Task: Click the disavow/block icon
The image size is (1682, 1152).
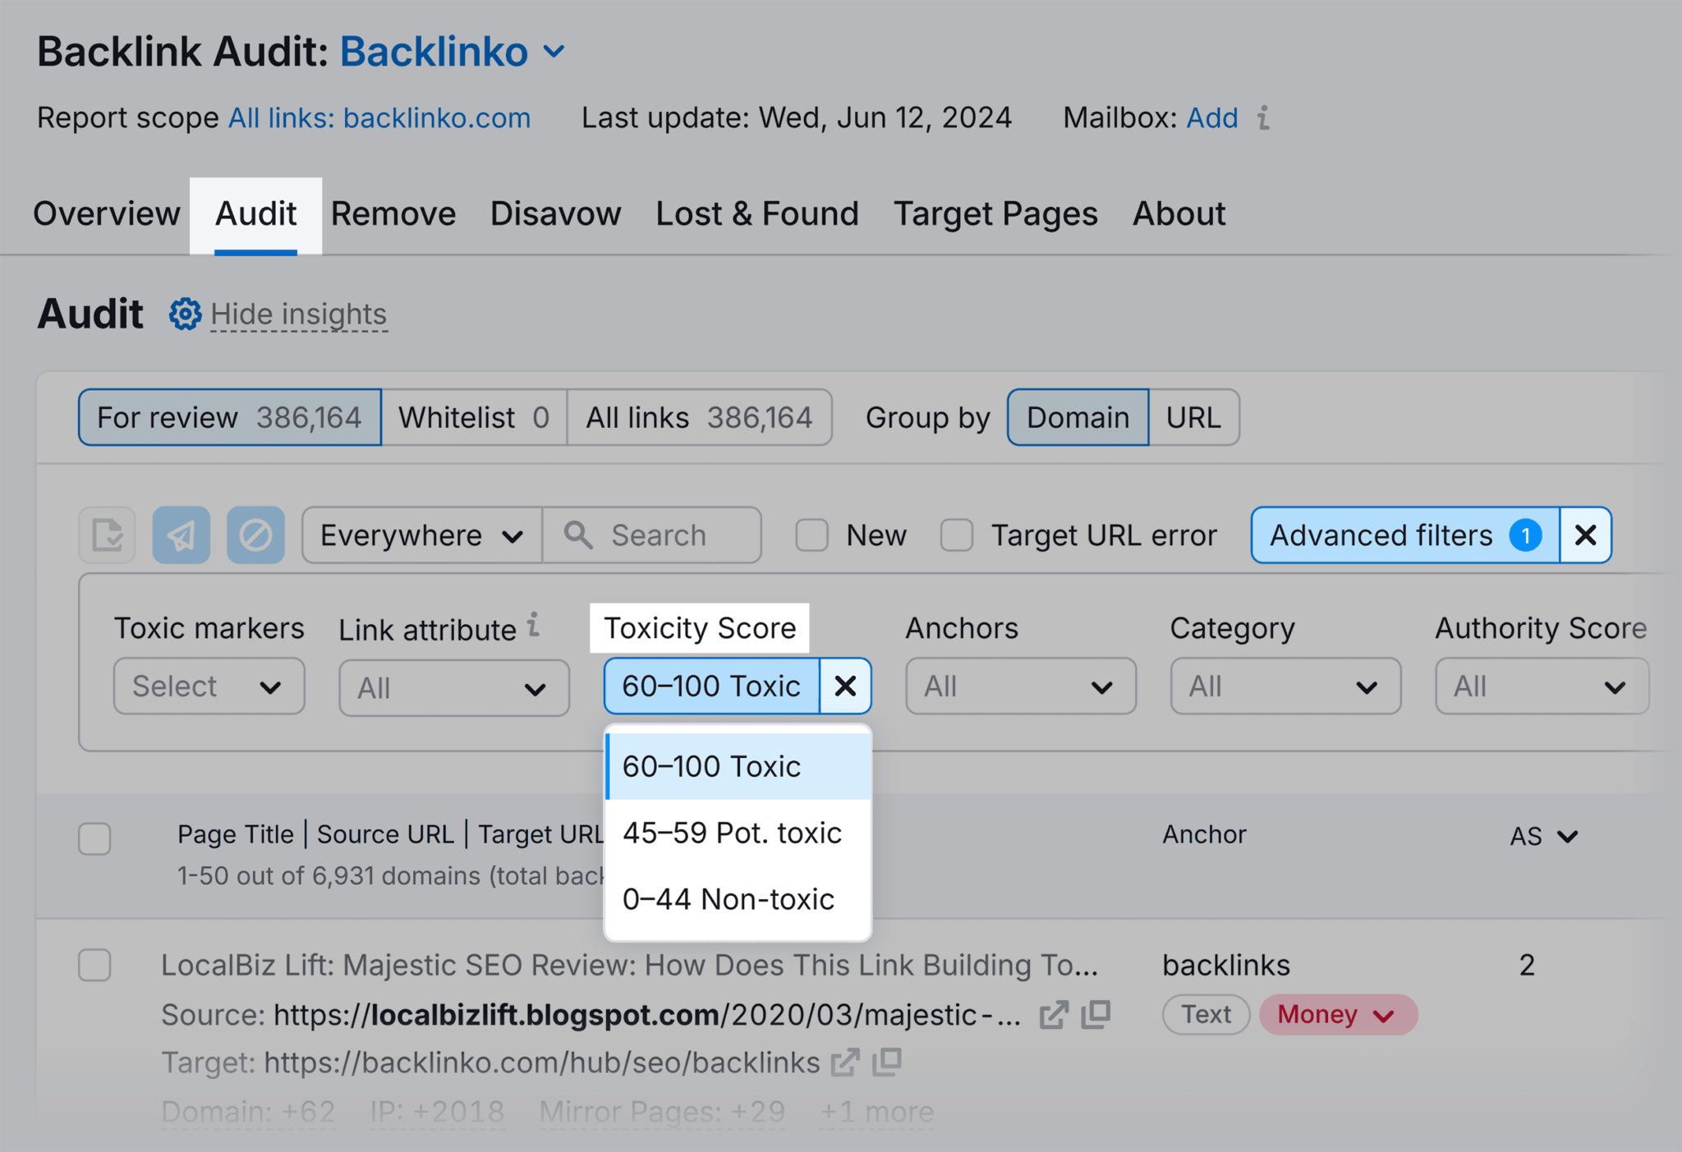Action: (x=255, y=534)
